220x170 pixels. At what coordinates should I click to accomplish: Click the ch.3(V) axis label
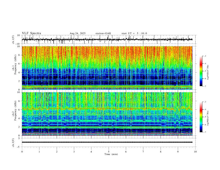point(13,142)
